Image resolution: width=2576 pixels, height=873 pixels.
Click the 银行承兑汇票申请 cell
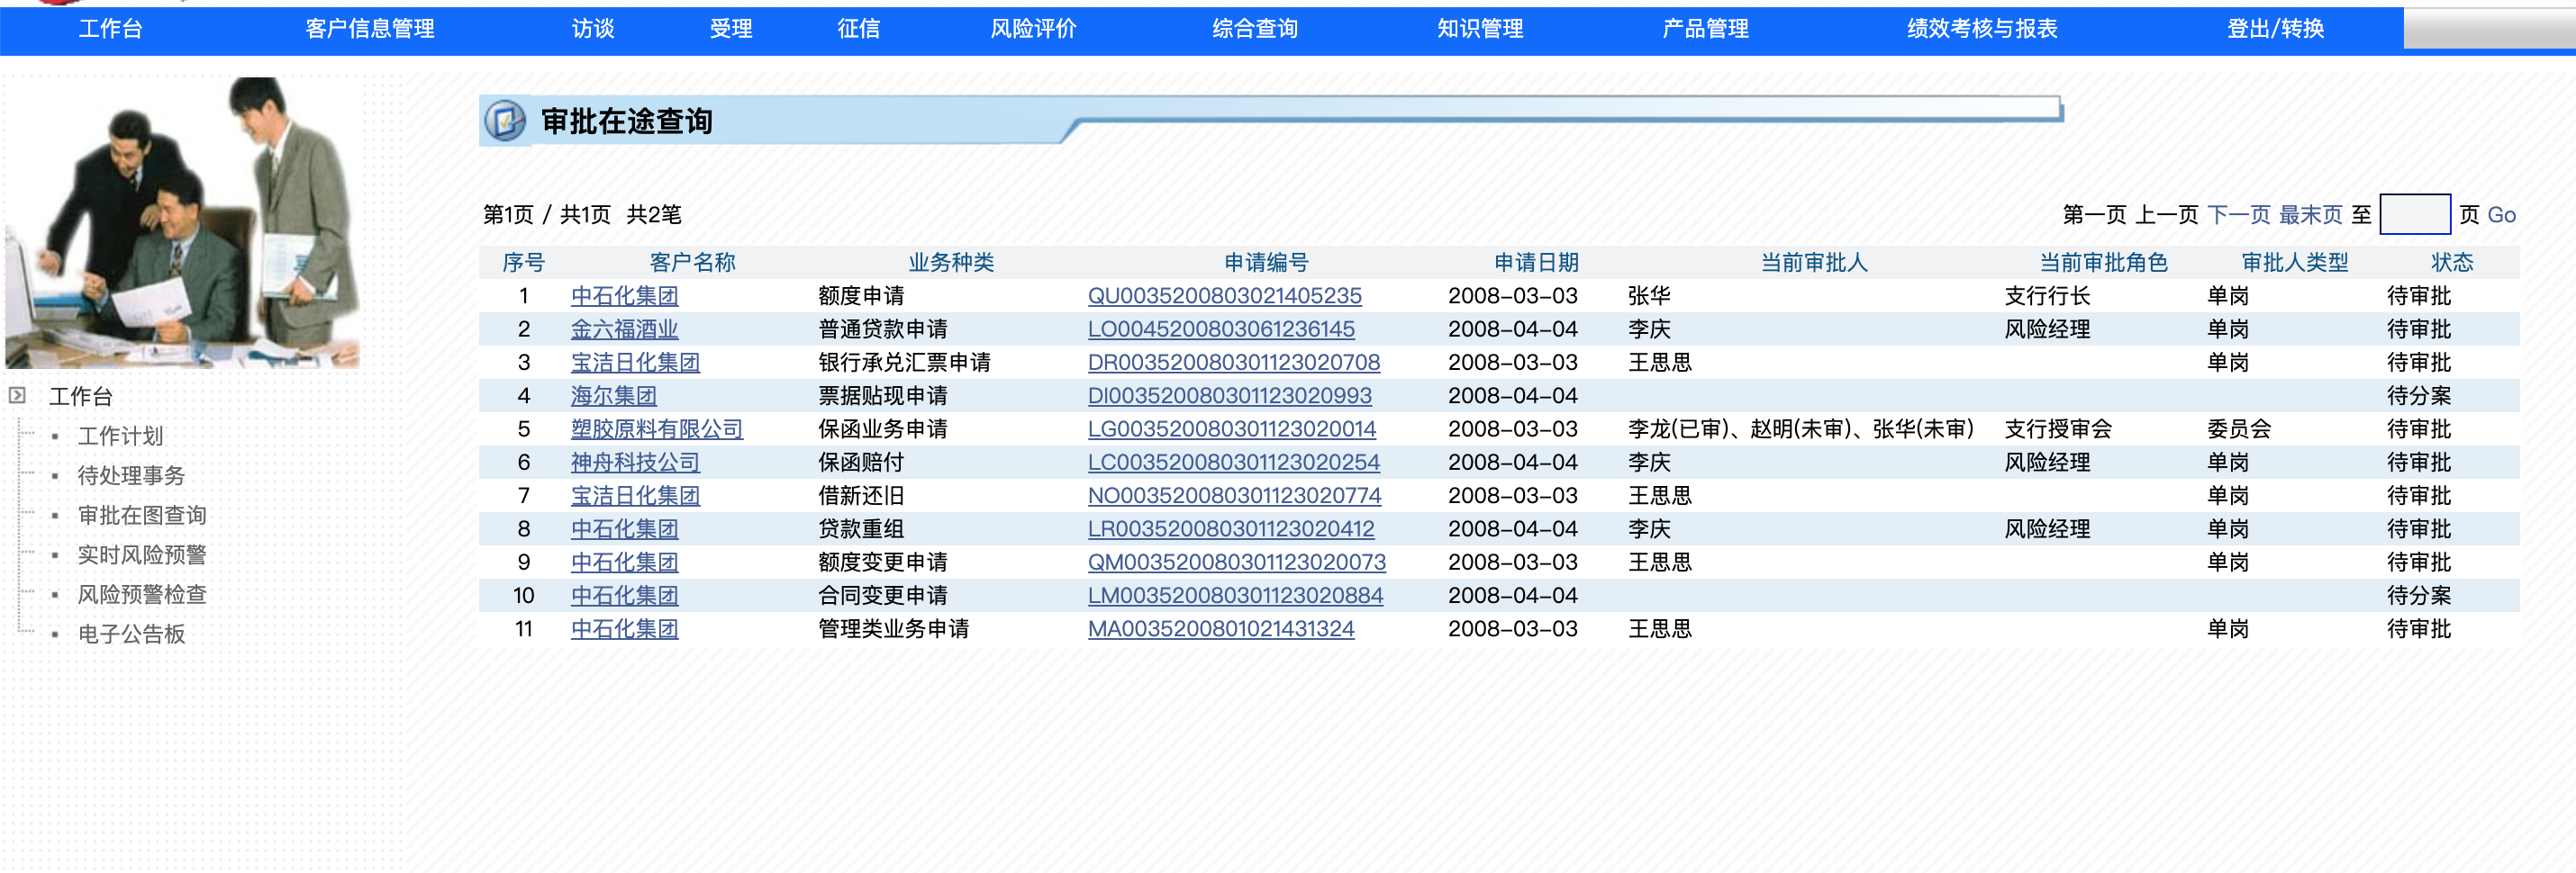point(904,363)
